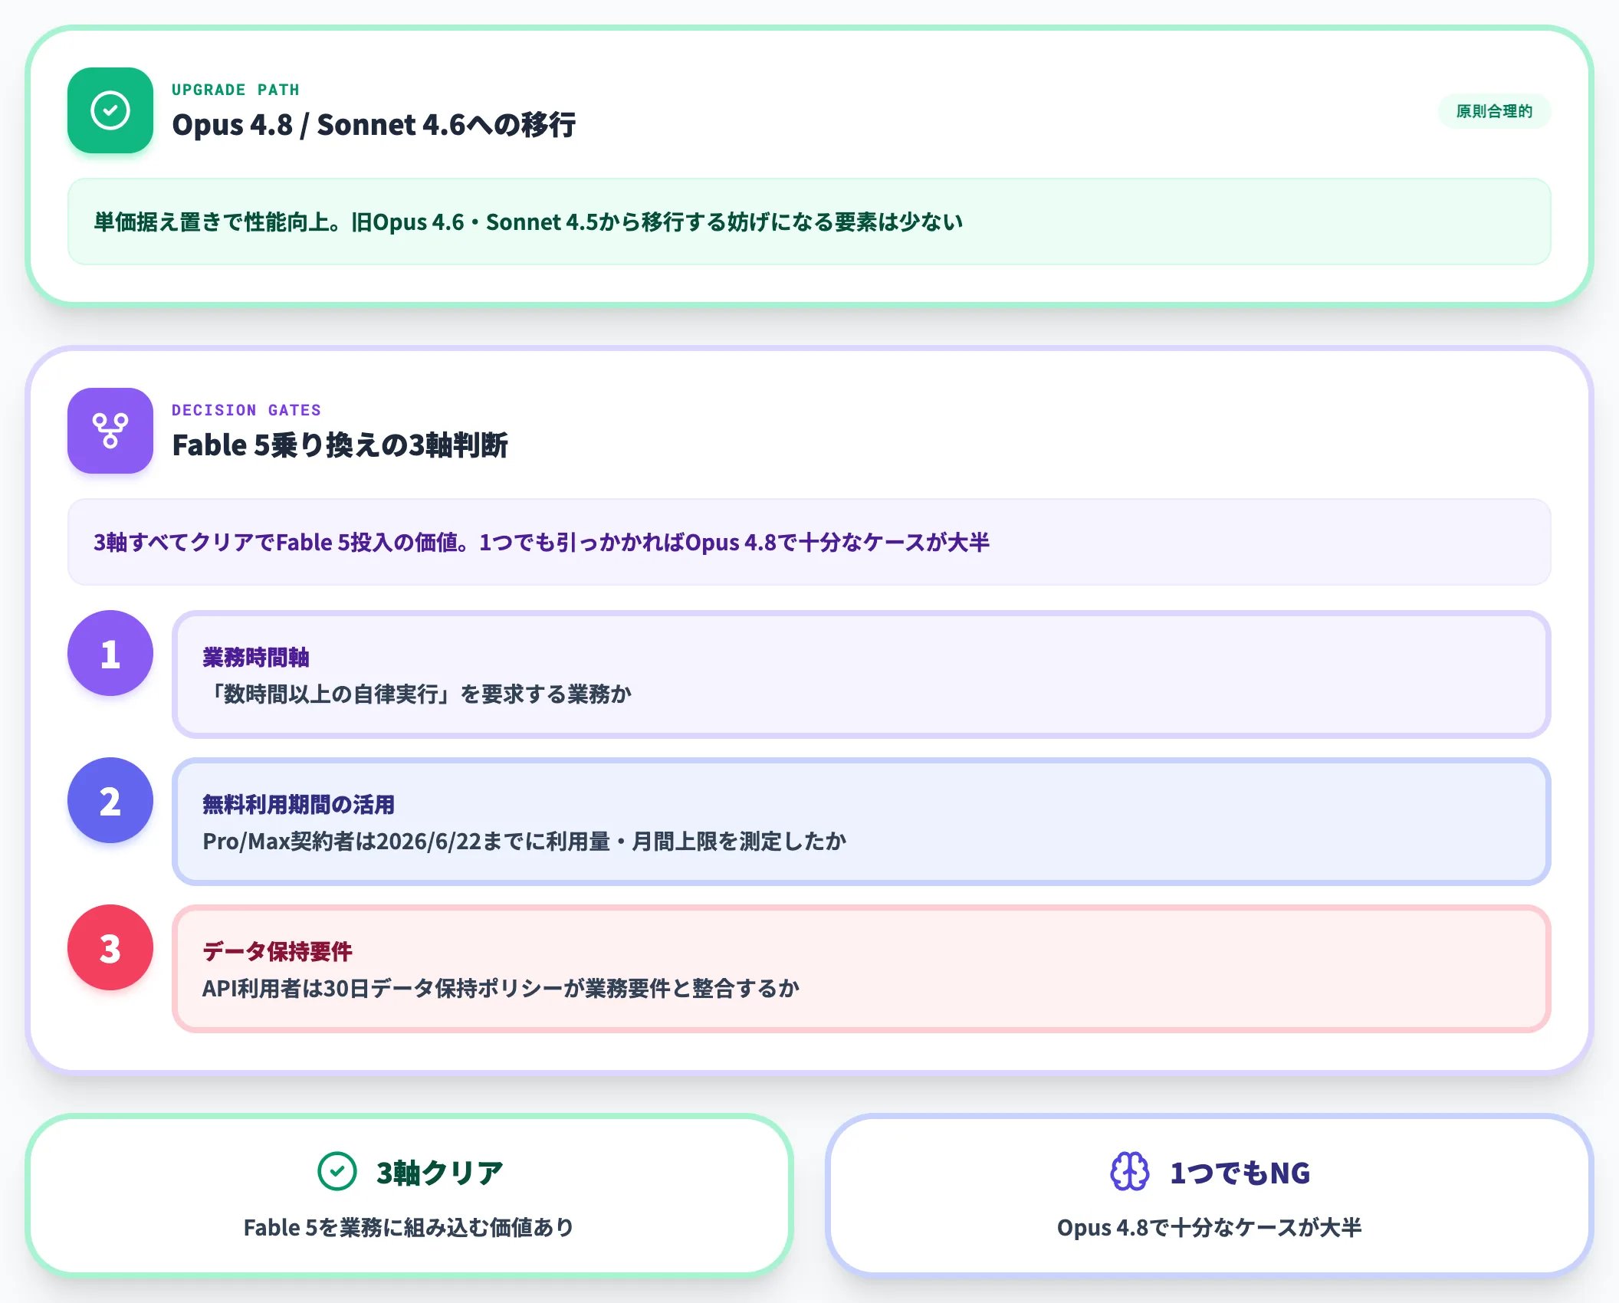The height and width of the screenshot is (1303, 1619).
Task: Select the 1つでもNG result card
Action: pos(1210,1196)
